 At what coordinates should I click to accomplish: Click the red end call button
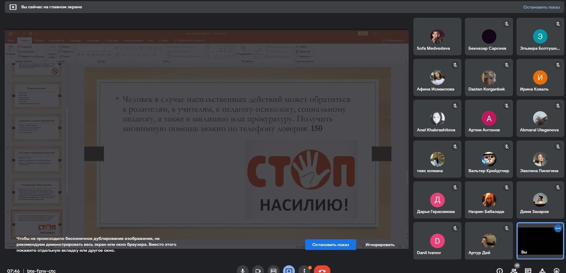pyautogui.click(x=322, y=270)
